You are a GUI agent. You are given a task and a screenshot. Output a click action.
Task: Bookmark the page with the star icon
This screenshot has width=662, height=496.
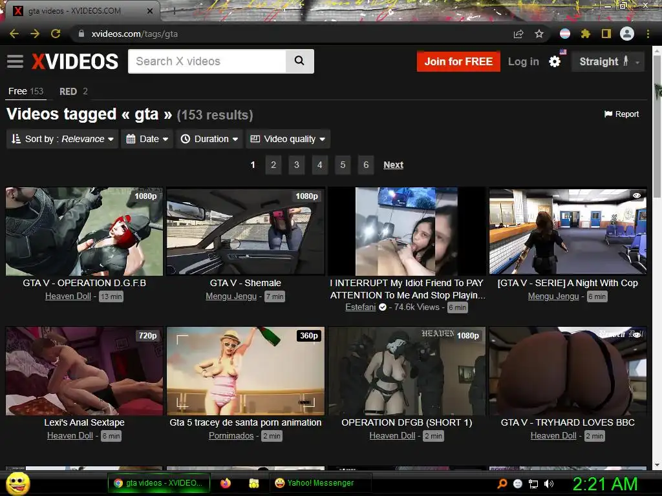[539, 34]
